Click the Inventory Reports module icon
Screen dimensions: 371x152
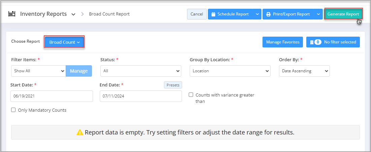pos(12,14)
